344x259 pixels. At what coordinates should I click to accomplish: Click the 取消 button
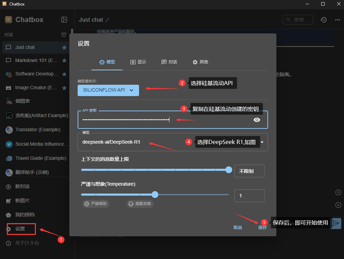(238, 227)
